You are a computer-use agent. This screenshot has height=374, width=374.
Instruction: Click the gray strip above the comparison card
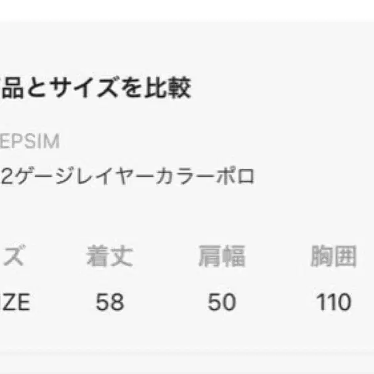click(x=185, y=9)
